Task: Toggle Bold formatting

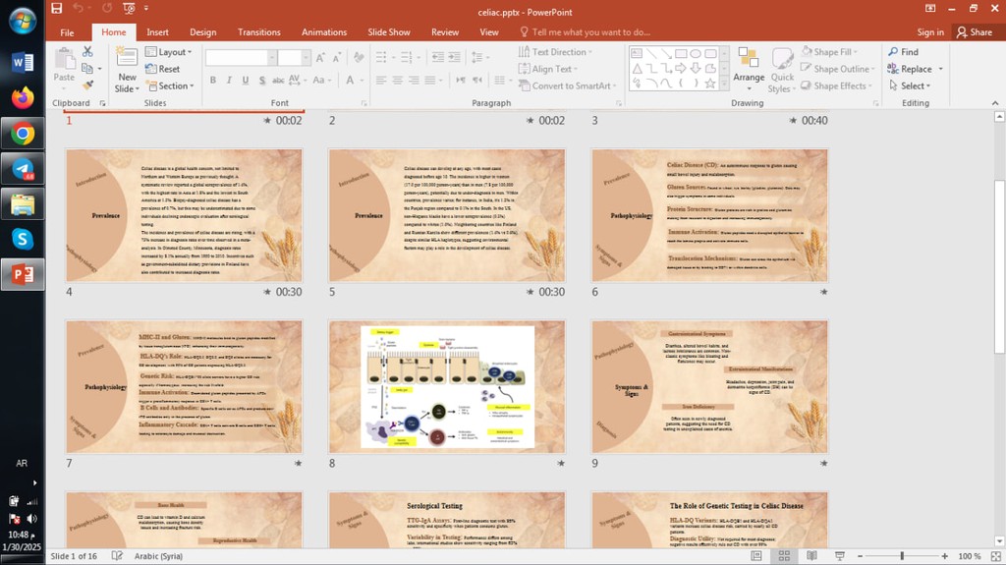Action: point(212,81)
